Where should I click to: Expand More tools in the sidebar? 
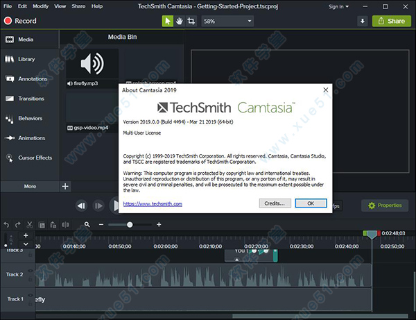(x=30, y=187)
